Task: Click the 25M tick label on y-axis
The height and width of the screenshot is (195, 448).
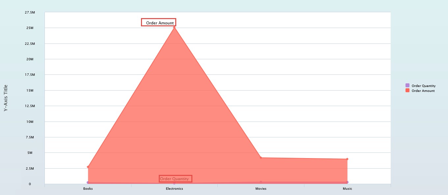Action: pyautogui.click(x=30, y=28)
